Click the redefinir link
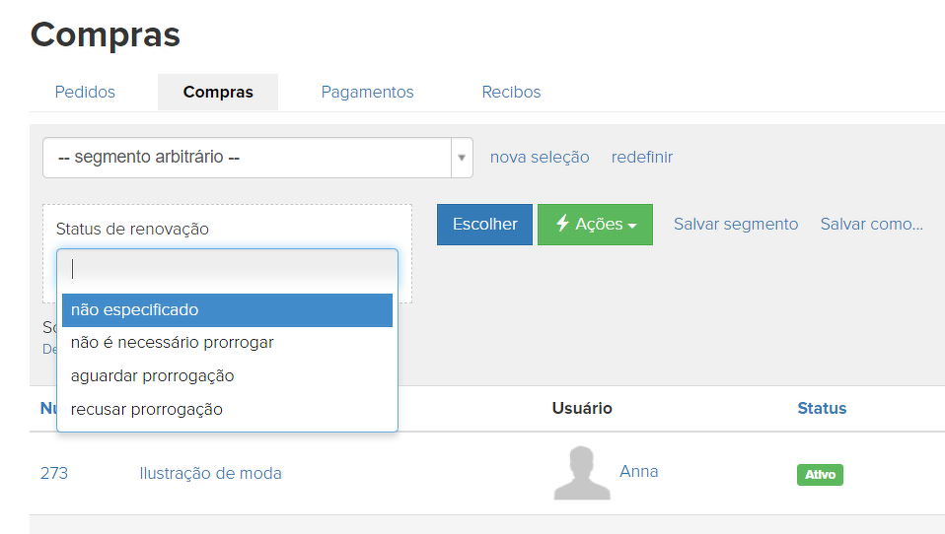 click(642, 158)
